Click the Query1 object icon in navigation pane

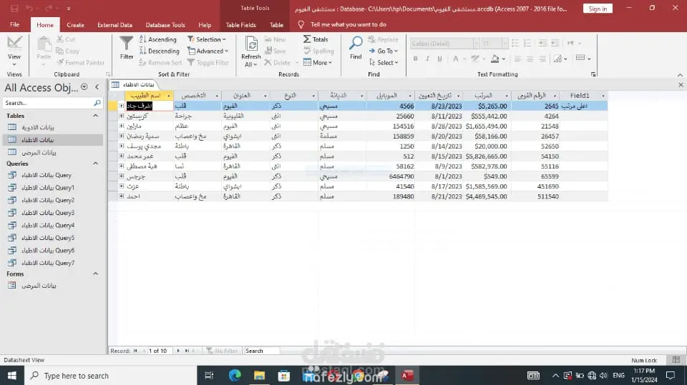click(x=12, y=187)
